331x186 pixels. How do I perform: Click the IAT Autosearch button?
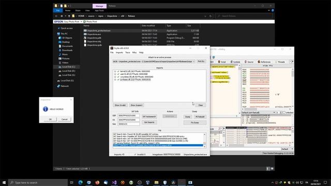point(149,116)
